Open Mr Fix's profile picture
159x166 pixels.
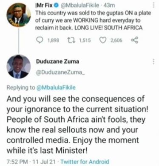[x=19, y=15]
